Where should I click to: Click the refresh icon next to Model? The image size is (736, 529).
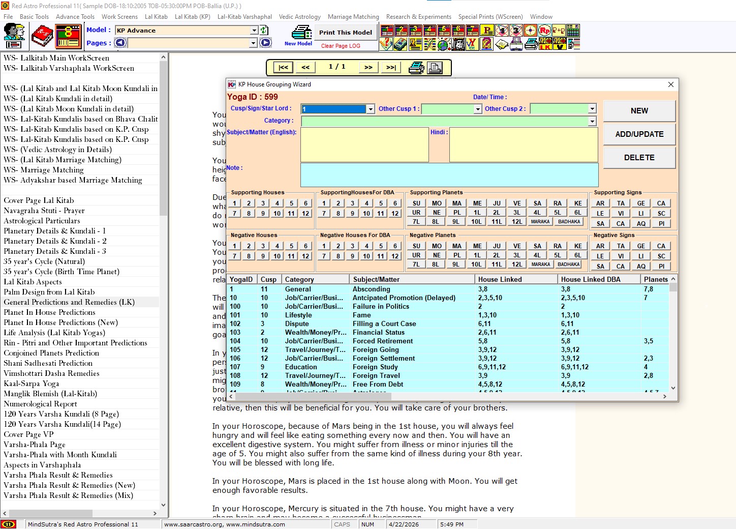(264, 31)
